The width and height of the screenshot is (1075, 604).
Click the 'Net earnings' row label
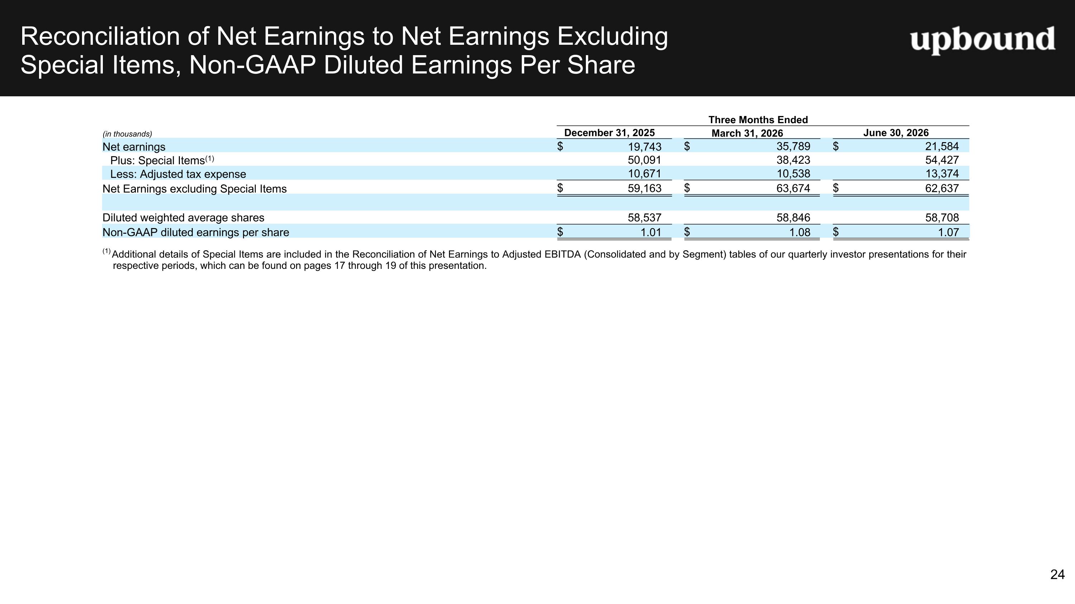[134, 147]
